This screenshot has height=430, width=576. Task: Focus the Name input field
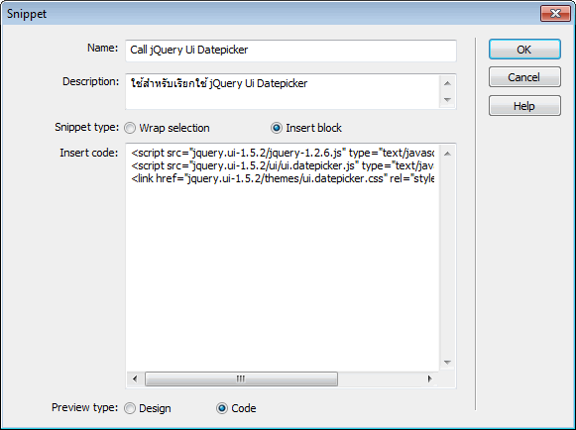290,51
